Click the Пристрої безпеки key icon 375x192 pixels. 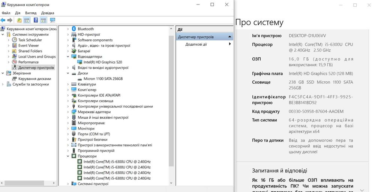click(x=74, y=140)
